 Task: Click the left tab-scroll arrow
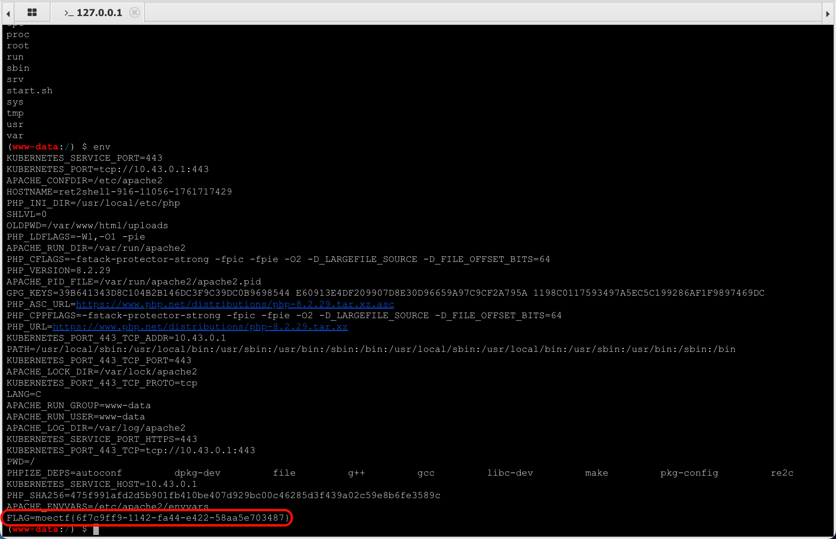[x=8, y=14]
